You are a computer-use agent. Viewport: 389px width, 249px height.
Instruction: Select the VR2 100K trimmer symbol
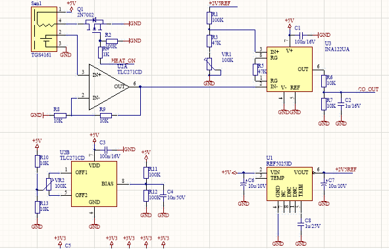click(x=49, y=184)
